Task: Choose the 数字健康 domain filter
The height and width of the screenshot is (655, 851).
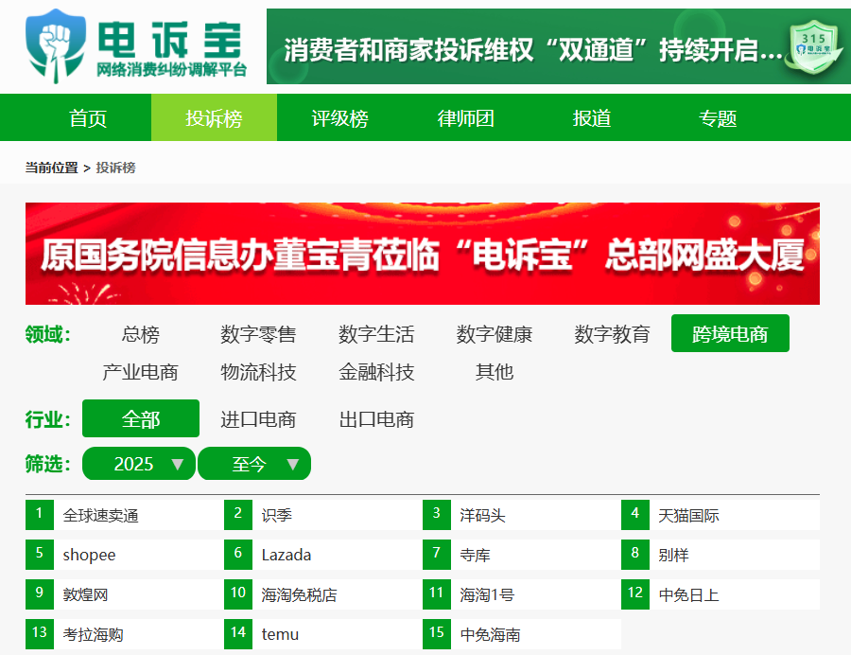Action: [x=494, y=334]
